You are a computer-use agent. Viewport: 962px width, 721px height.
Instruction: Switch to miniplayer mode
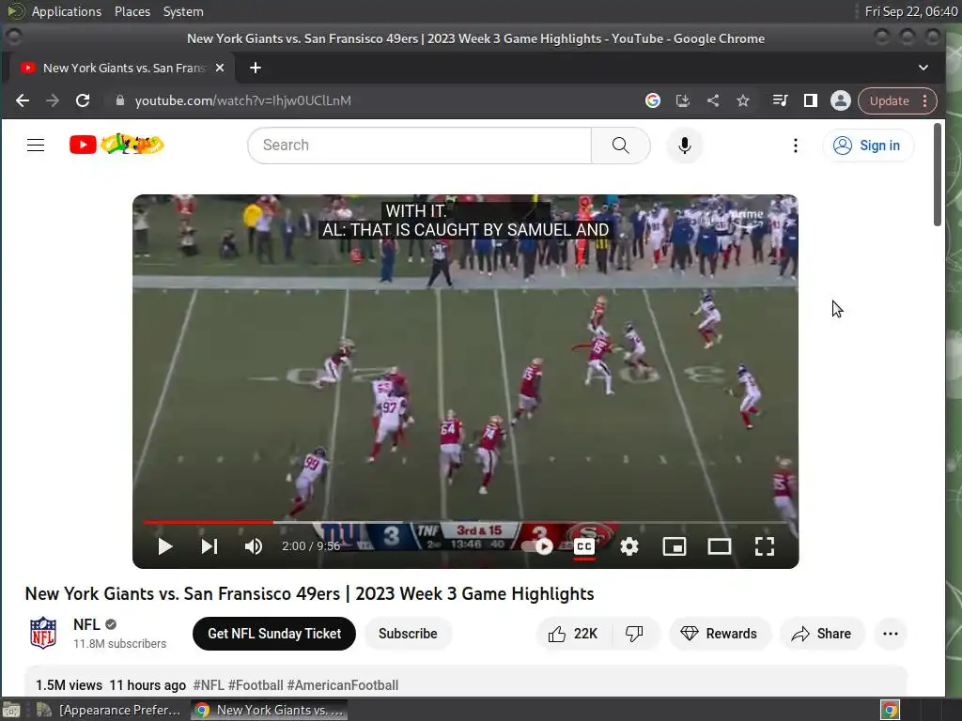[x=675, y=546]
